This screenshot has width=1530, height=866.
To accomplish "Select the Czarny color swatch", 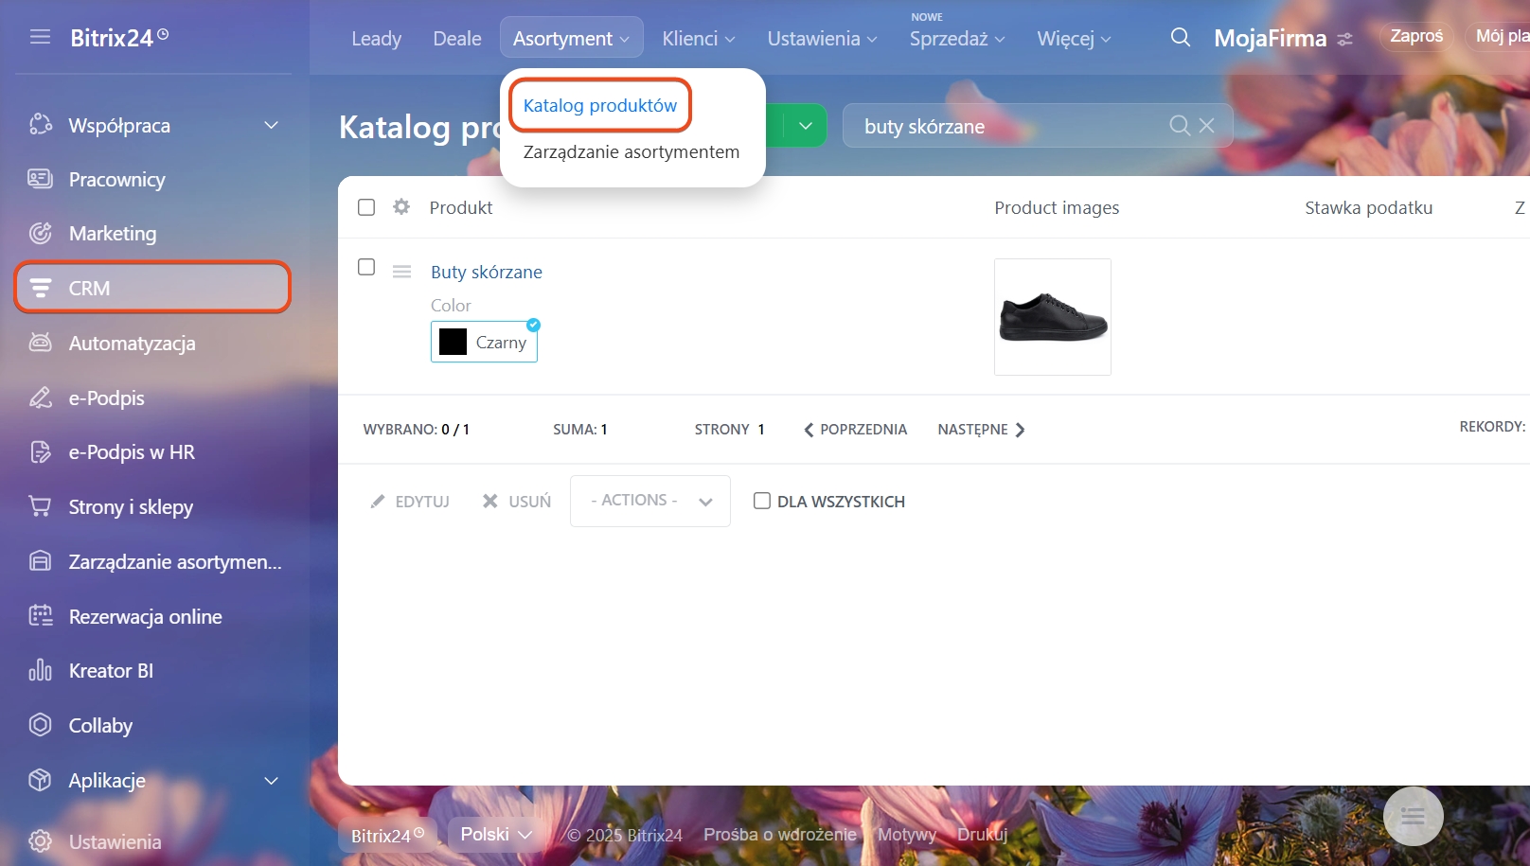I will click(x=484, y=342).
